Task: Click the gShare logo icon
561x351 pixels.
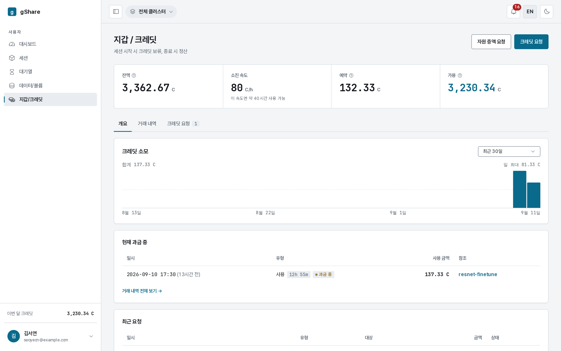Action: click(12, 12)
